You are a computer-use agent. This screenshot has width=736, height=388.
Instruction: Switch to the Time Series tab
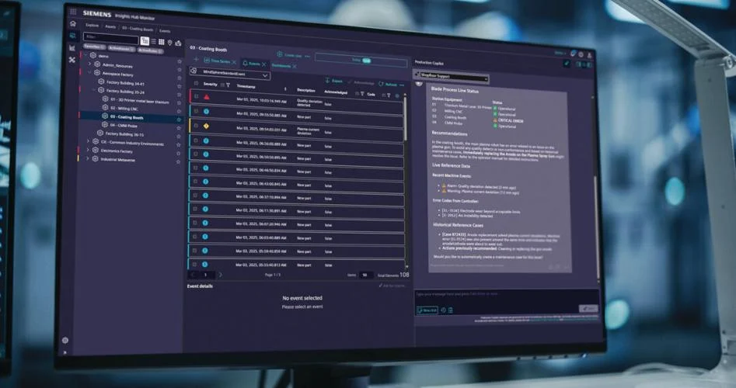pos(217,62)
